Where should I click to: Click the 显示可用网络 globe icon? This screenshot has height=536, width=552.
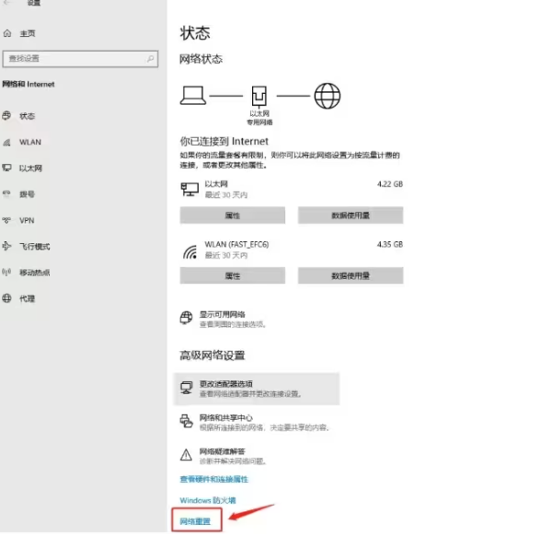[186, 318]
